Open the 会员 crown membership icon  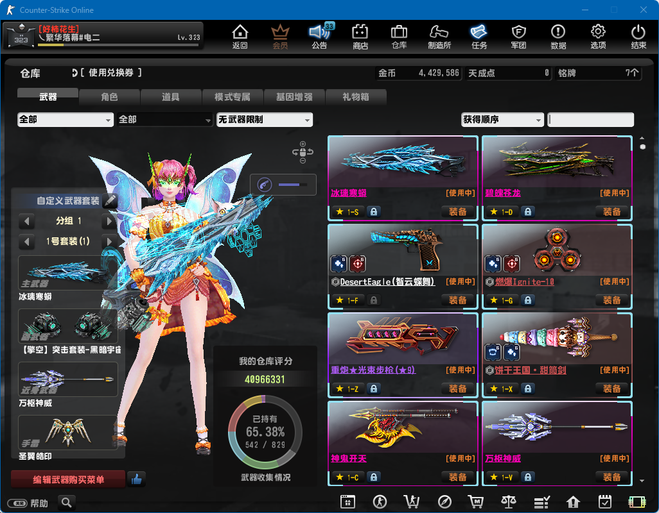point(280,36)
